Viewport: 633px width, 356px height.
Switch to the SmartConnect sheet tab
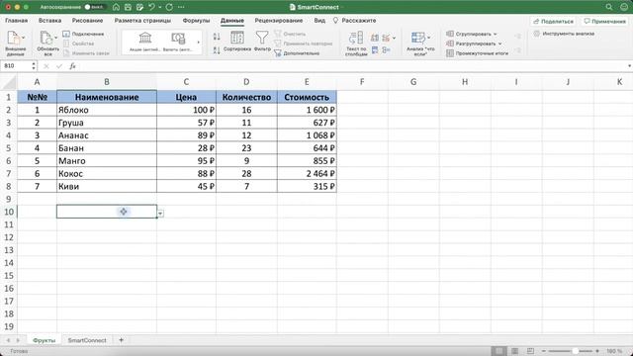click(x=87, y=340)
